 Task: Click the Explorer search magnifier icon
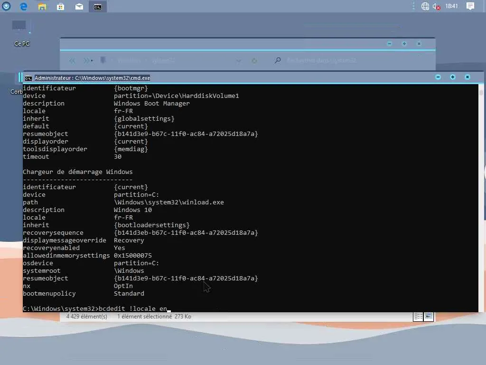[278, 60]
